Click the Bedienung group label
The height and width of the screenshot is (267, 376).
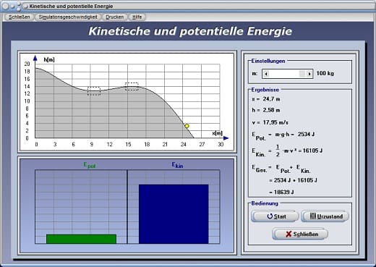click(265, 203)
